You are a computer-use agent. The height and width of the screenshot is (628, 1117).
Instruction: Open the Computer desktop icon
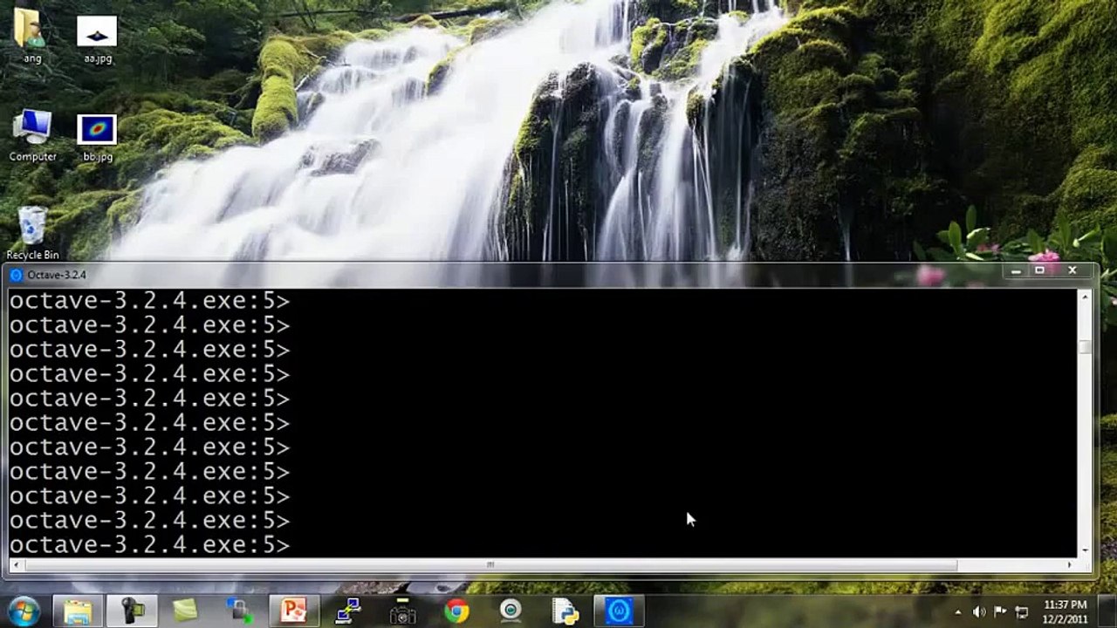(32, 131)
